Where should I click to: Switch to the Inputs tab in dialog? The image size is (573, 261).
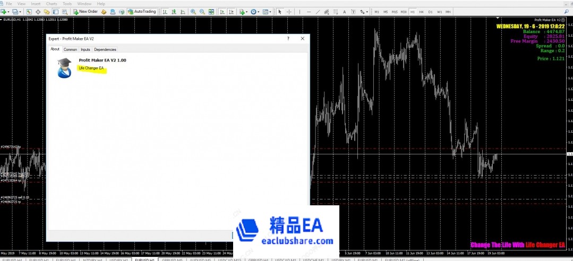coord(85,49)
